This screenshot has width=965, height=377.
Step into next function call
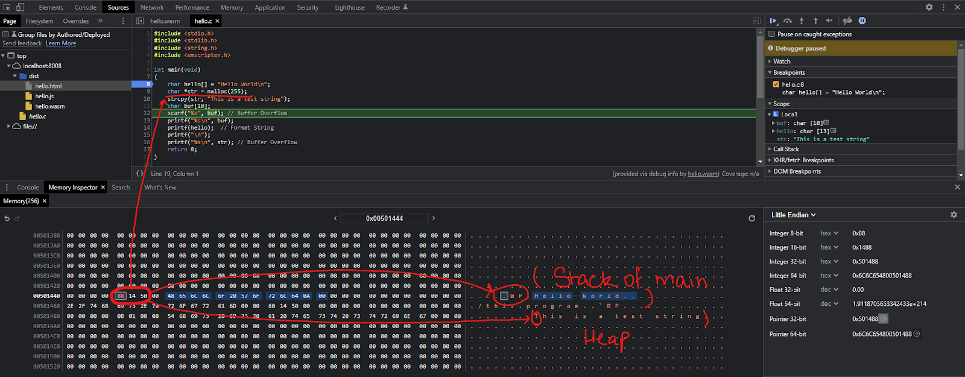point(802,21)
